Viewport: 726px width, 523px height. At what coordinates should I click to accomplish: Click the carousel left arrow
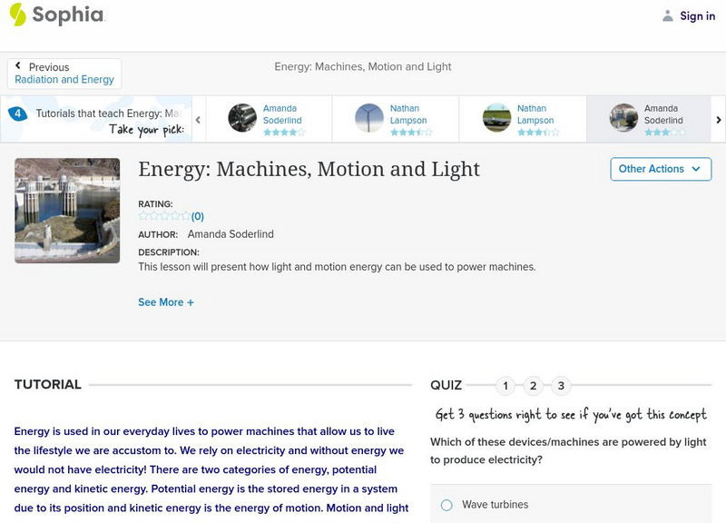click(198, 119)
